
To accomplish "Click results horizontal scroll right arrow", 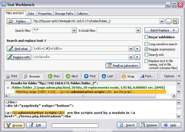I will 174,96.
